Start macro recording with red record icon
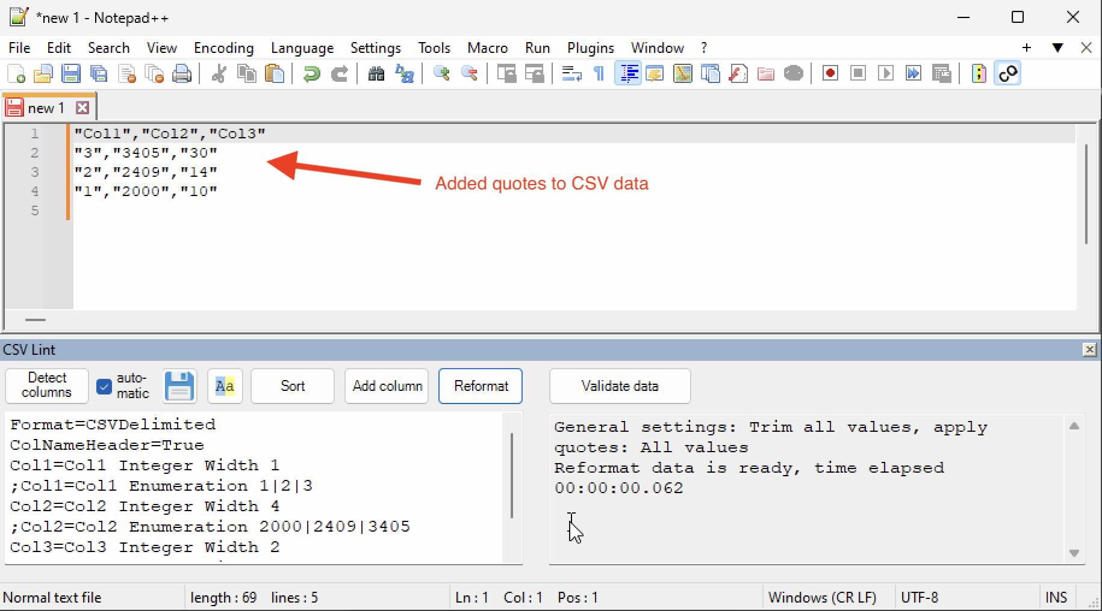 (829, 73)
